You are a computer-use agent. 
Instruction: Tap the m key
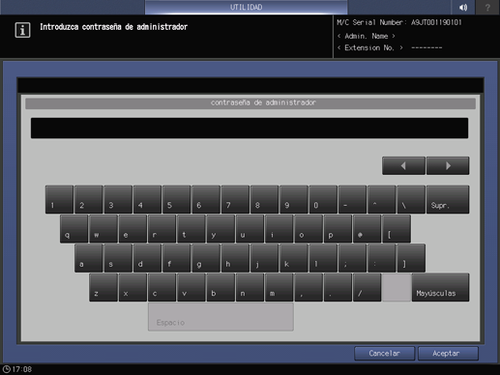279,287
